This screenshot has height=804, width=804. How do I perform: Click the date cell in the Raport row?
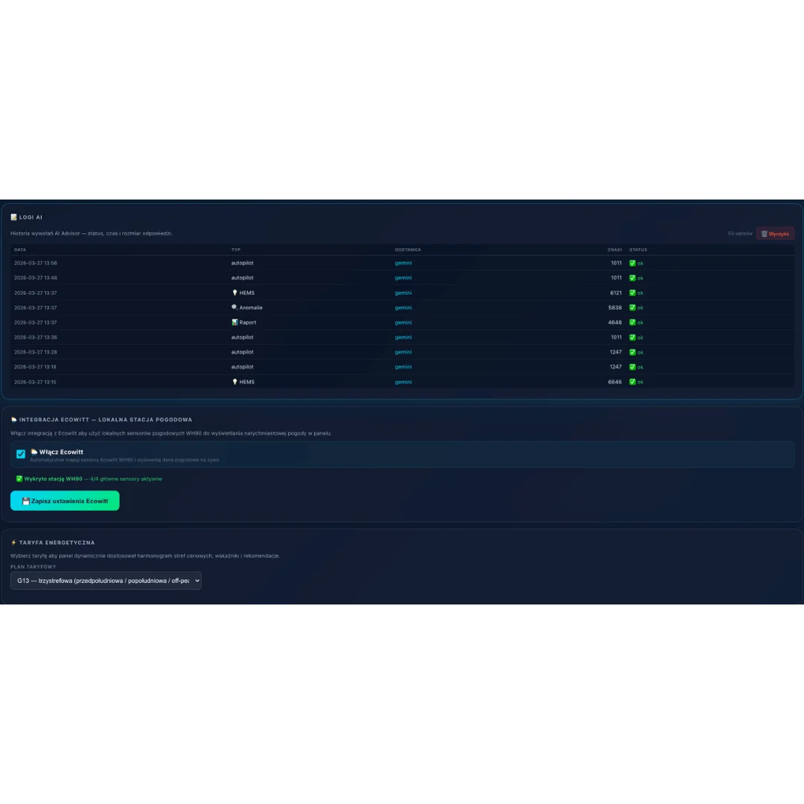[36, 322]
